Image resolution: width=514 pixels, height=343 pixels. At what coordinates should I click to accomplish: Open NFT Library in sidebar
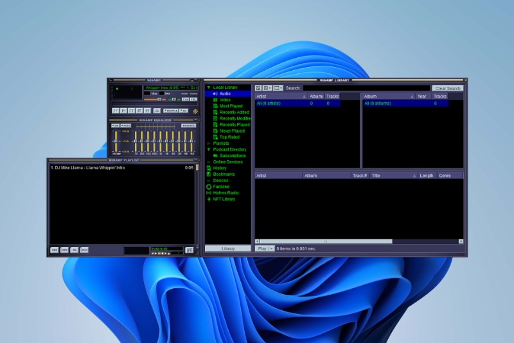[224, 199]
